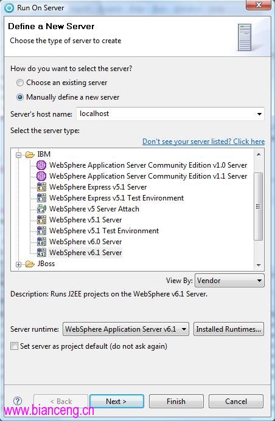Click the WebSphere v6.1 Server icon

(x=41, y=253)
